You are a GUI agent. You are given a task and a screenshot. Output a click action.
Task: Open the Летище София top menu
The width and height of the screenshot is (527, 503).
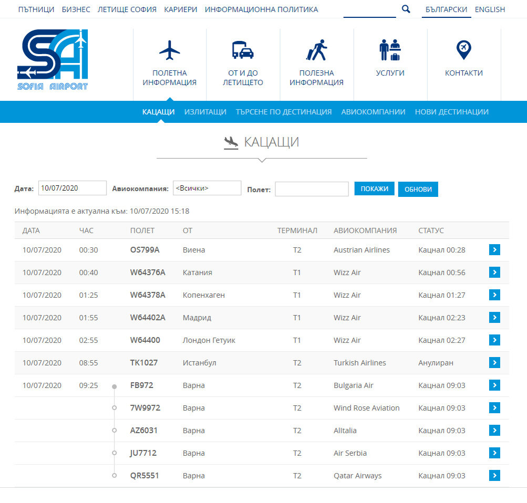point(127,9)
